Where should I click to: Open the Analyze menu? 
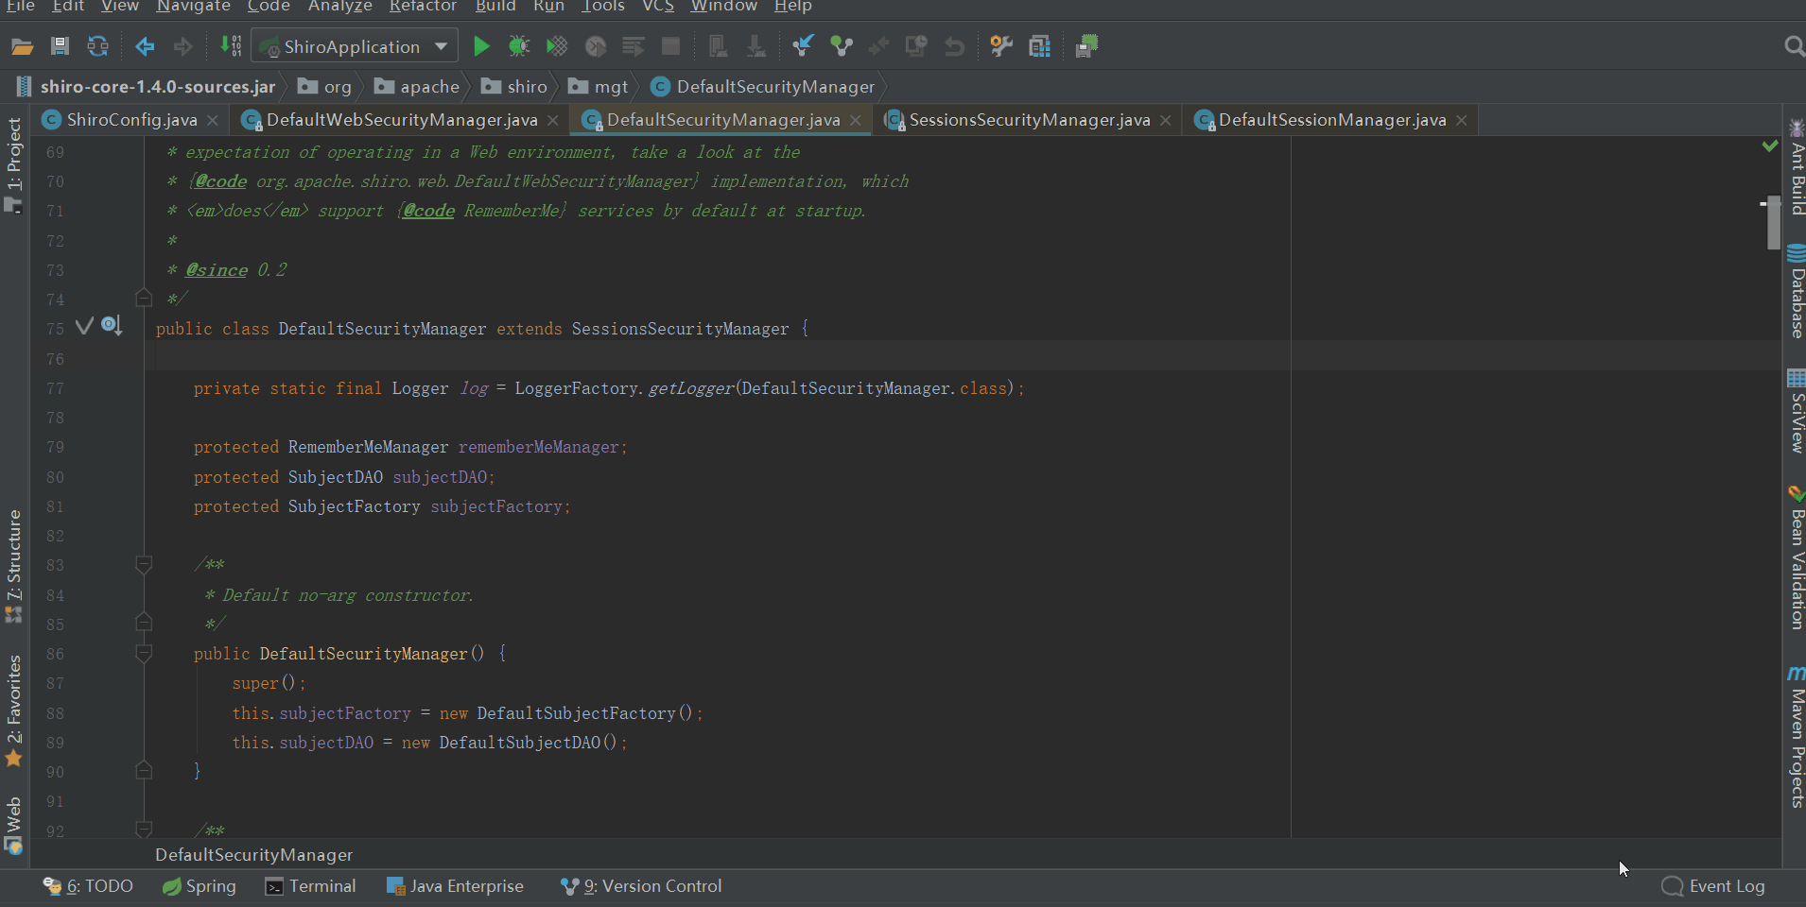[x=340, y=7]
